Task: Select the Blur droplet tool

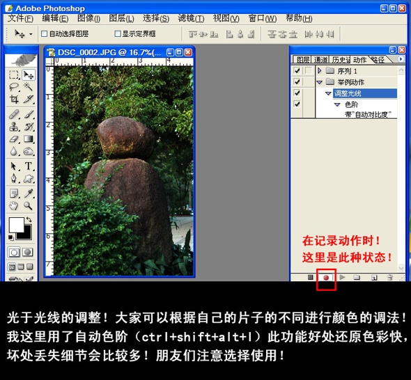Action: pyautogui.click(x=14, y=151)
